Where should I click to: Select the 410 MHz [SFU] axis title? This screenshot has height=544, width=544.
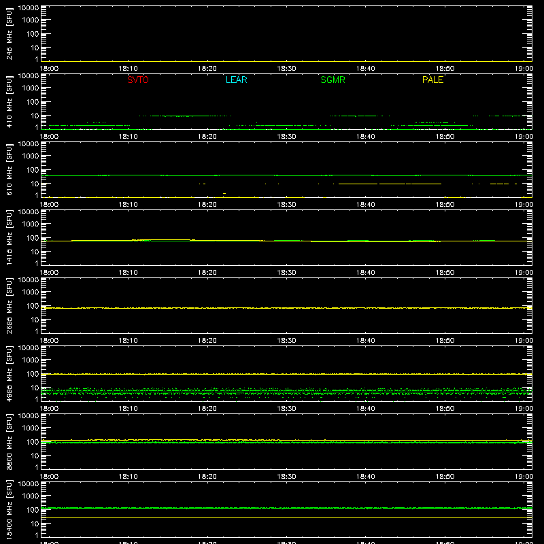[x=9, y=102]
